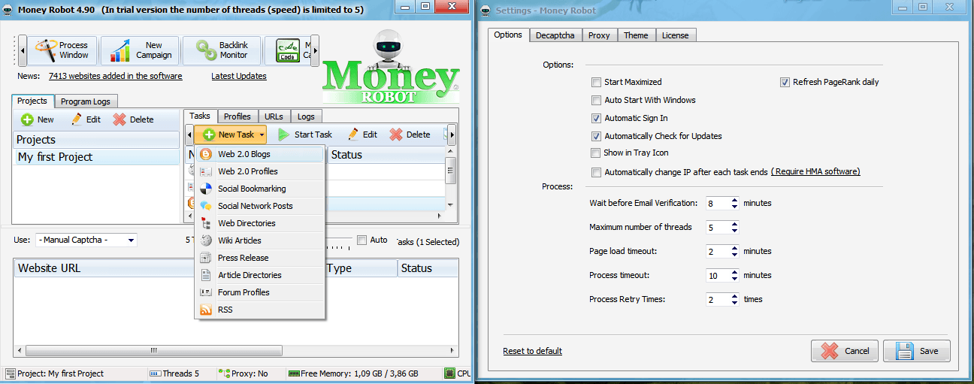Enable the Start Maximized checkbox
This screenshot has height=384, width=974.
click(x=597, y=82)
